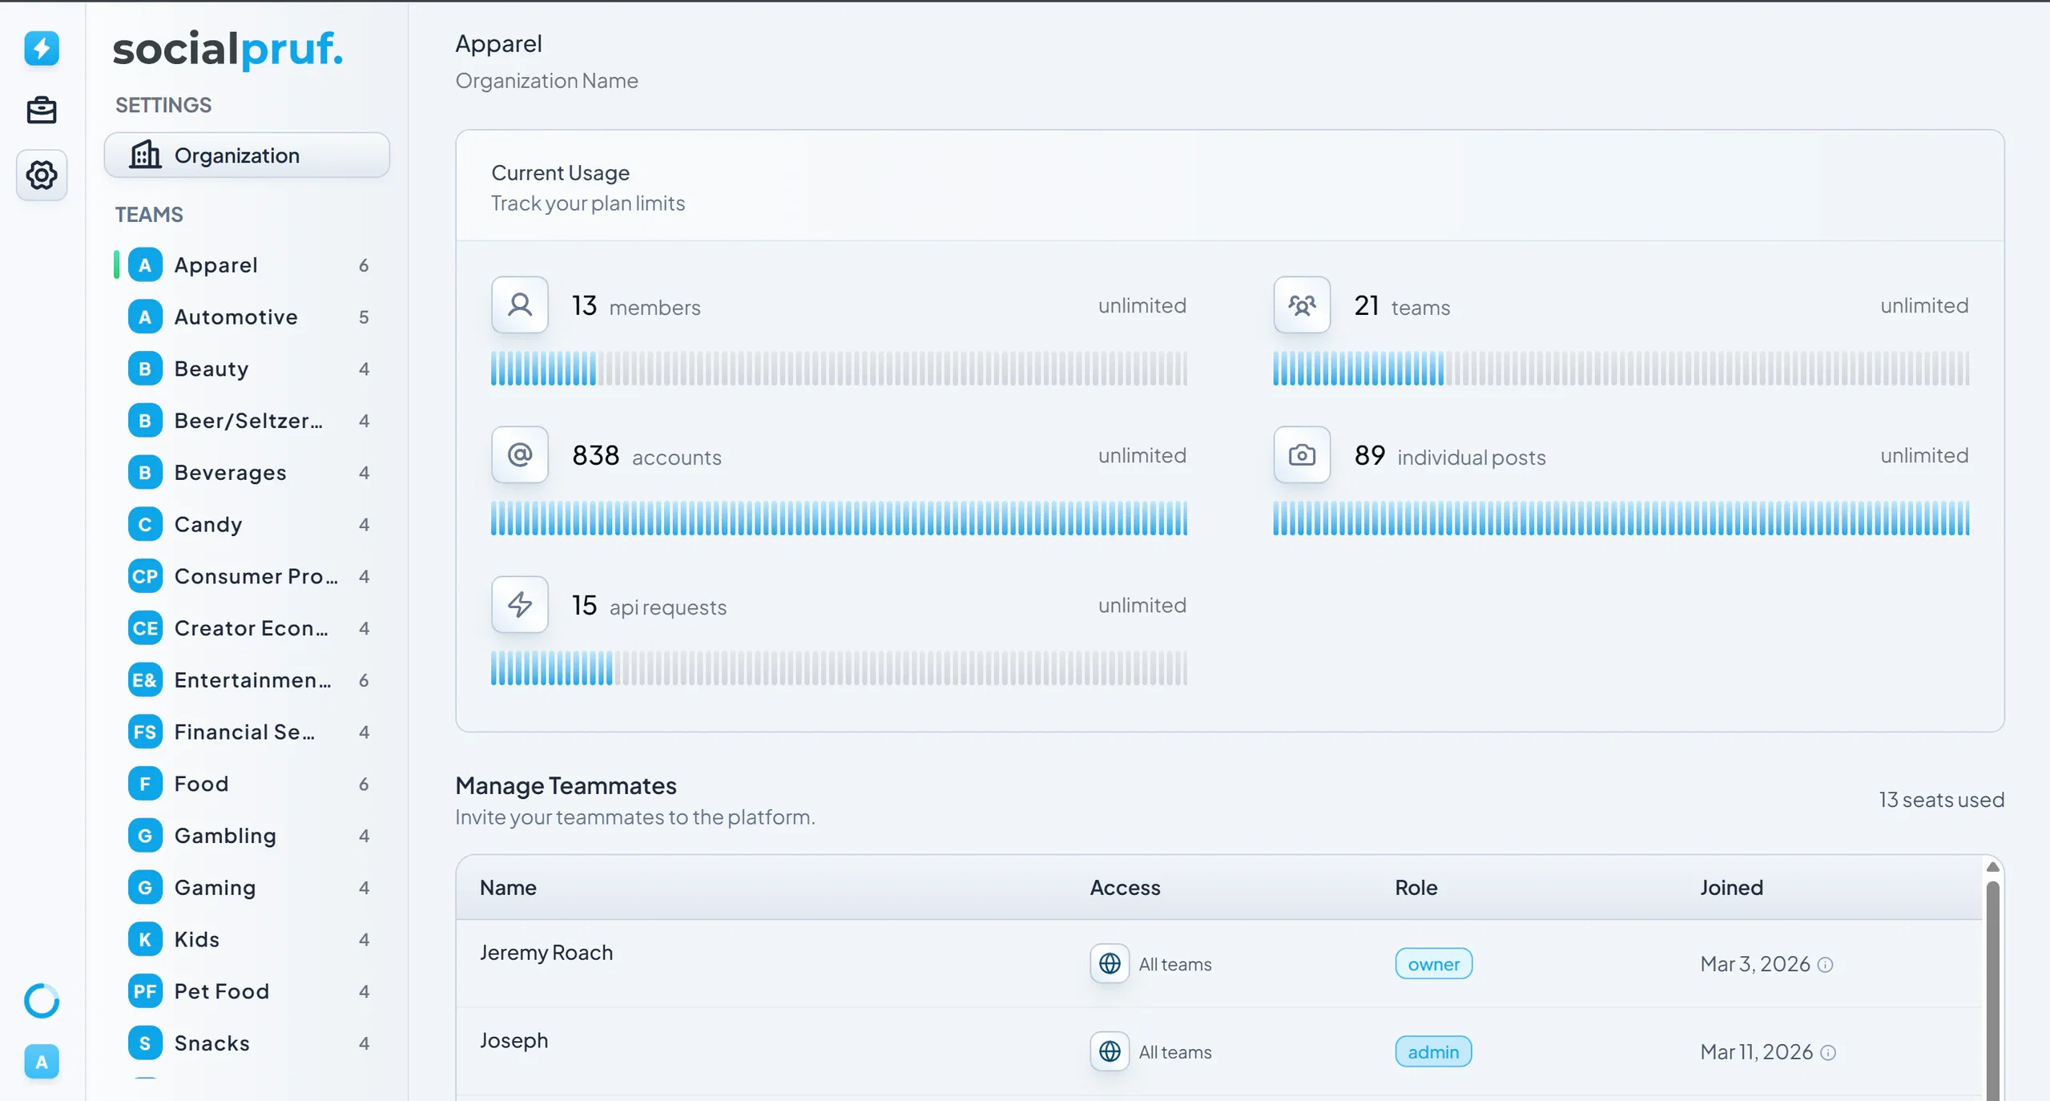Click the Kids K avatar icon
This screenshot has width=2050, height=1101.
(145, 939)
